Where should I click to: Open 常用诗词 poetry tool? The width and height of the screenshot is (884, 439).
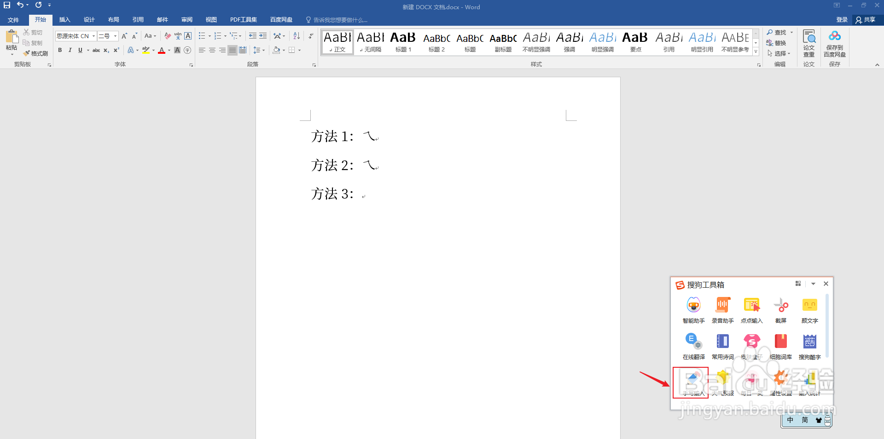coord(722,347)
